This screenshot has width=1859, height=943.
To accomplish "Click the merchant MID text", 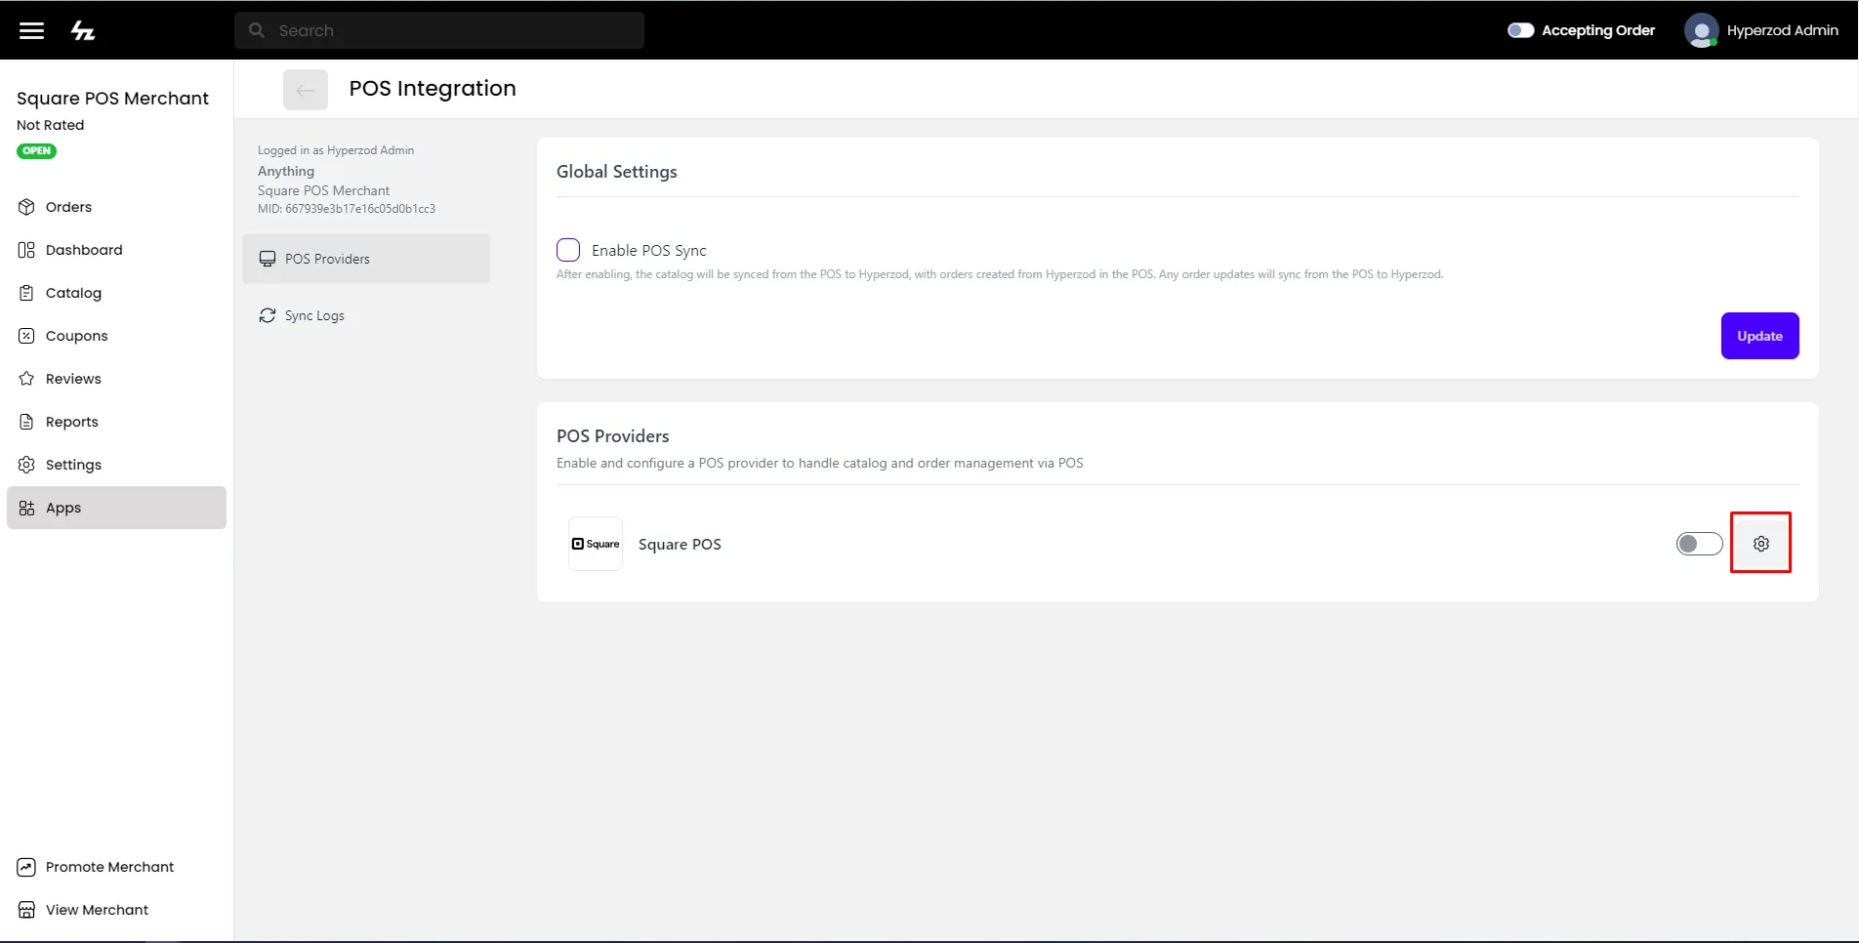I will (347, 209).
